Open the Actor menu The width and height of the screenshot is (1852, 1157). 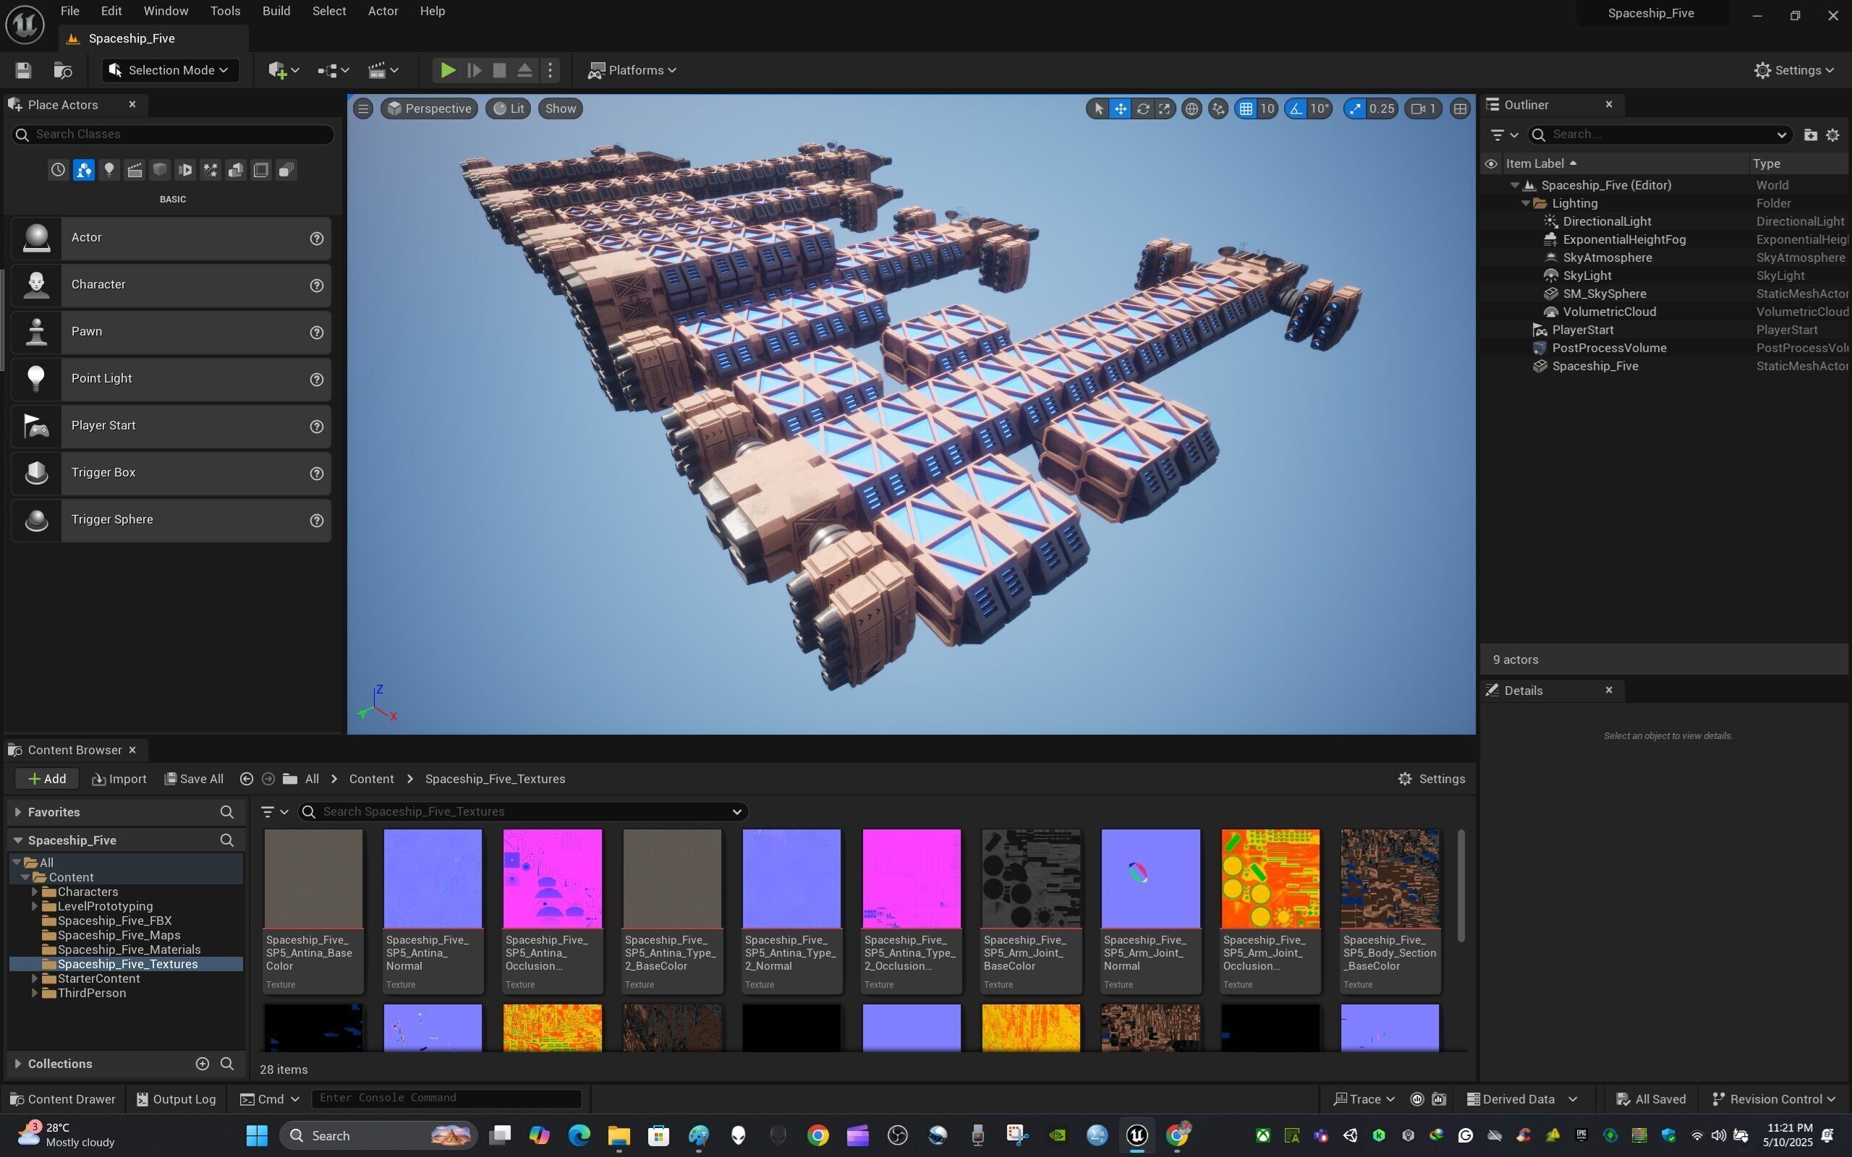[383, 12]
